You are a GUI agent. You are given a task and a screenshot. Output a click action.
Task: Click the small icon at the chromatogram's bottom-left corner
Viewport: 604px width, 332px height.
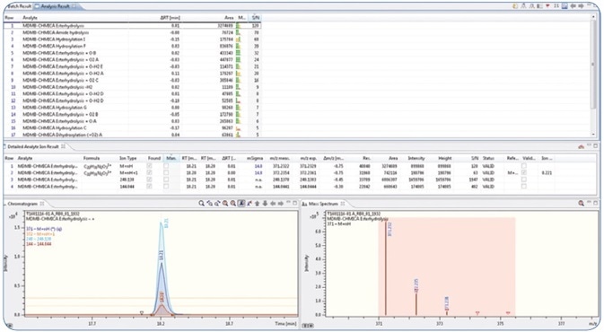pyautogui.click(x=10, y=326)
